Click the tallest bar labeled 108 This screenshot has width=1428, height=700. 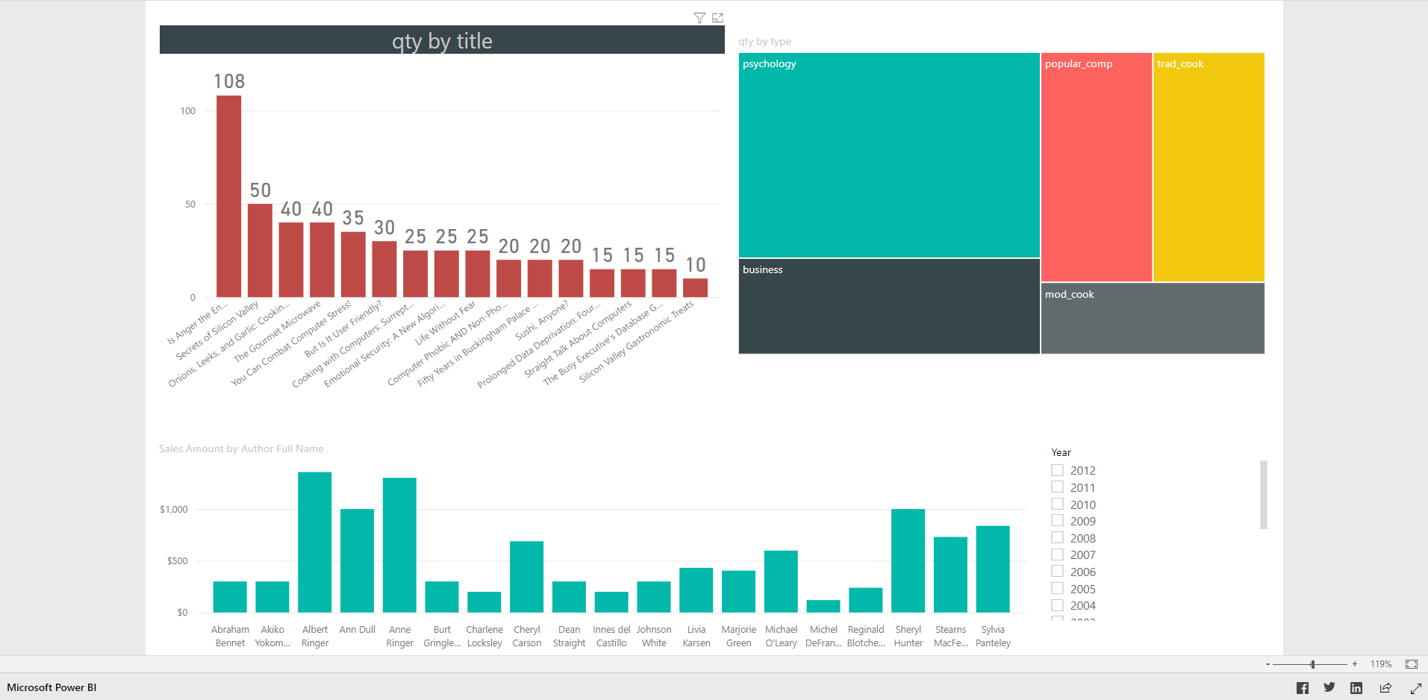(x=228, y=196)
